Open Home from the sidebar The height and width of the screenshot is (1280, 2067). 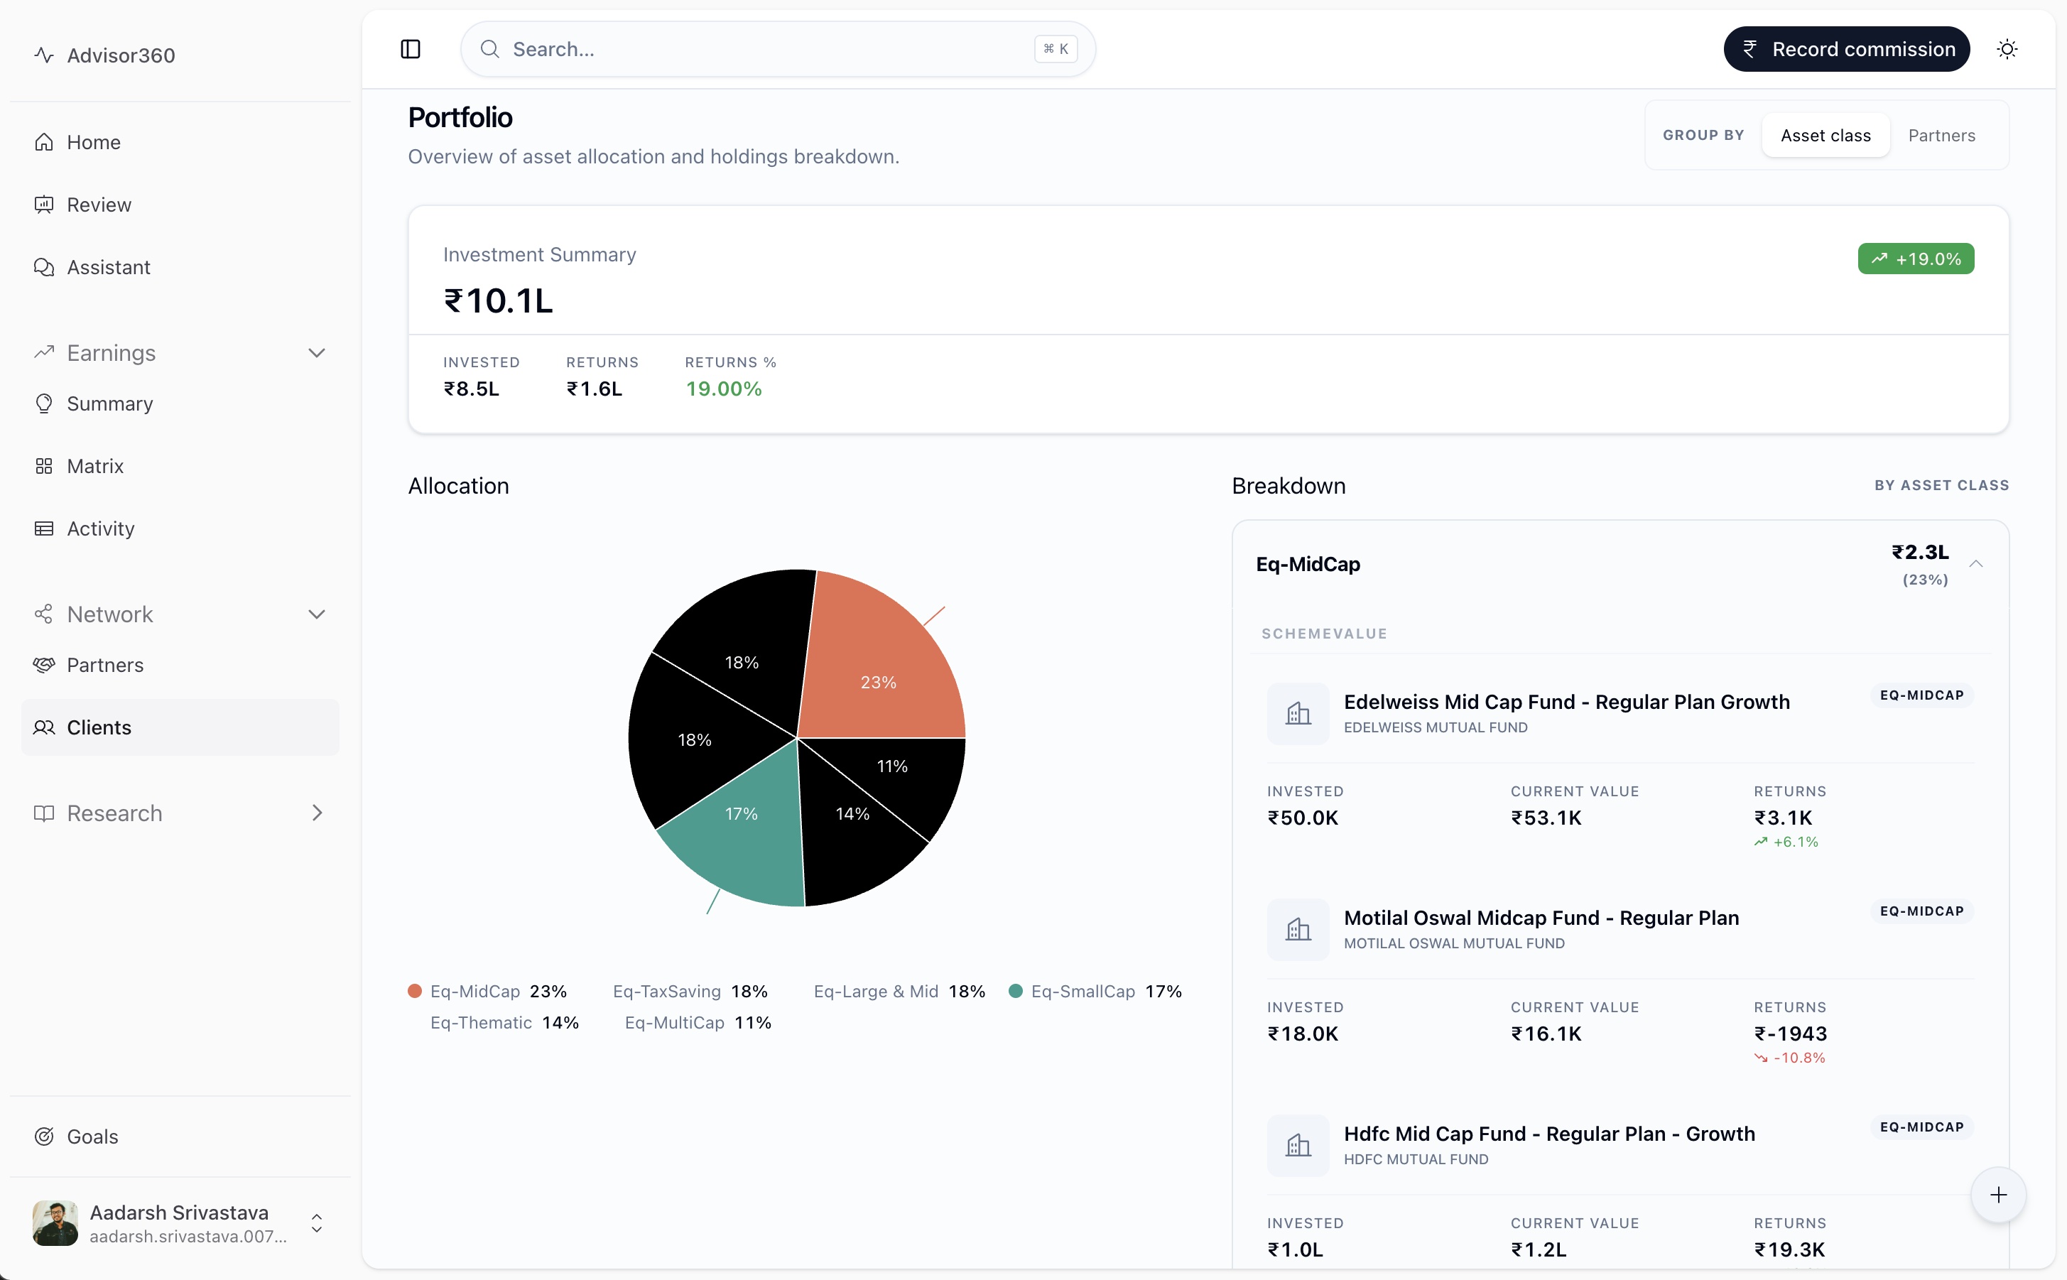point(180,142)
